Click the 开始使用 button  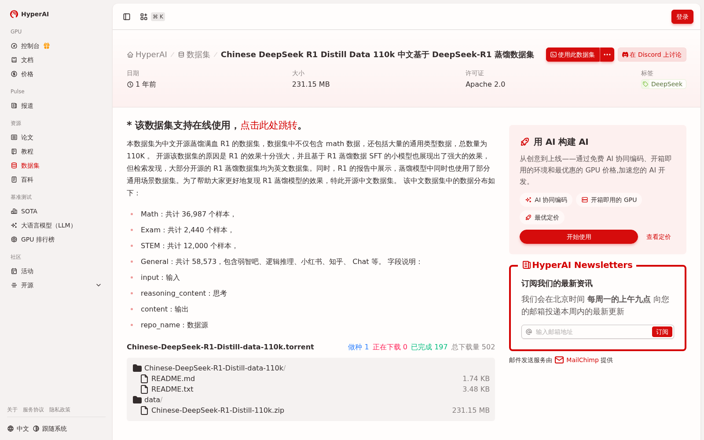579,237
